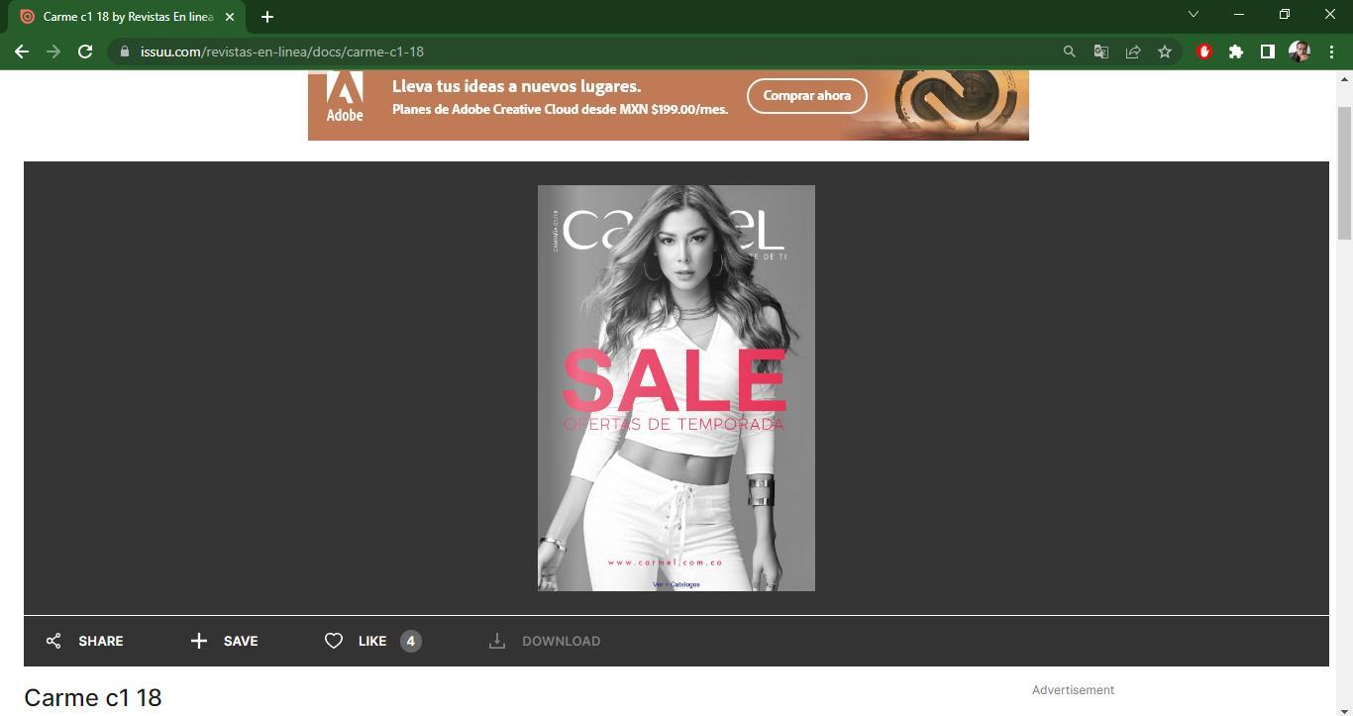Select the Carme c1 18 tab
This screenshot has width=1353, height=716.
coord(127,17)
